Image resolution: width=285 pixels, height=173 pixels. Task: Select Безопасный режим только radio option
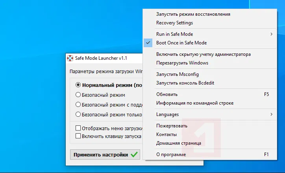point(78,114)
